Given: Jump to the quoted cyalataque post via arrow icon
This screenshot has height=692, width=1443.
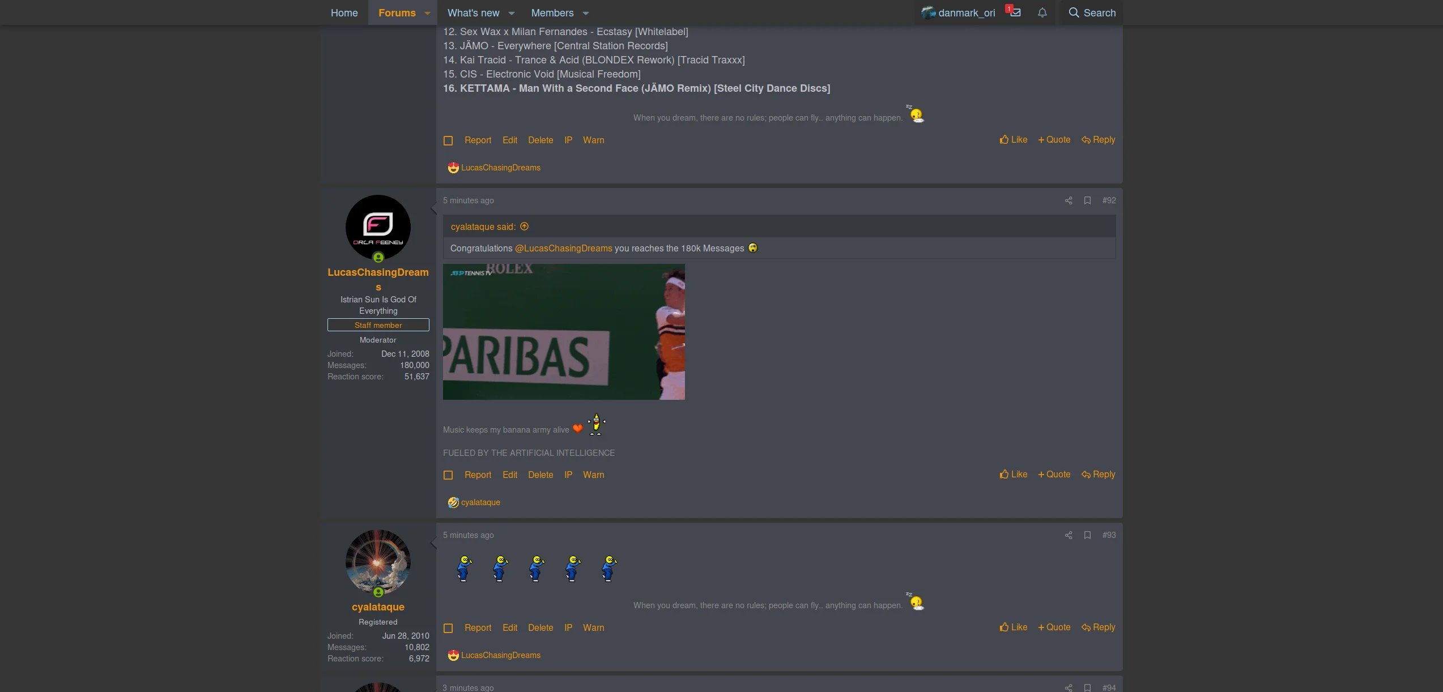Looking at the screenshot, I should coord(525,227).
